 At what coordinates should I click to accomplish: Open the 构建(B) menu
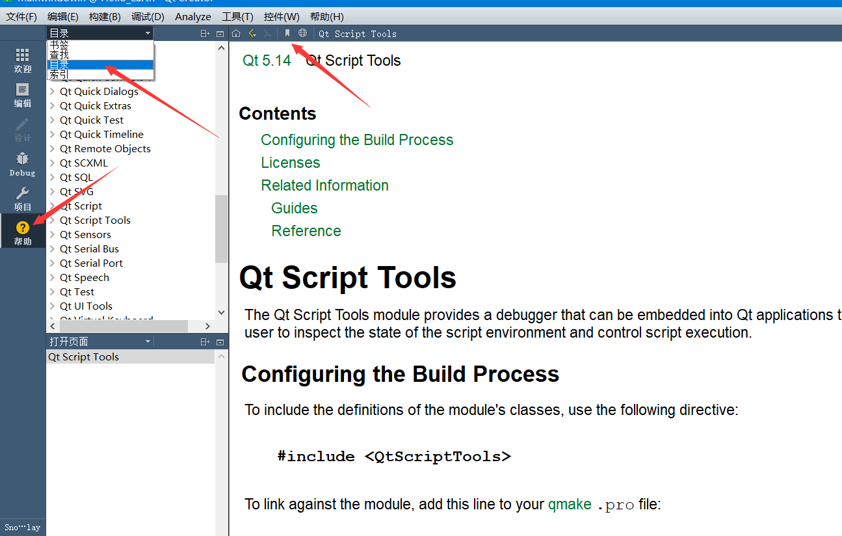tap(105, 16)
